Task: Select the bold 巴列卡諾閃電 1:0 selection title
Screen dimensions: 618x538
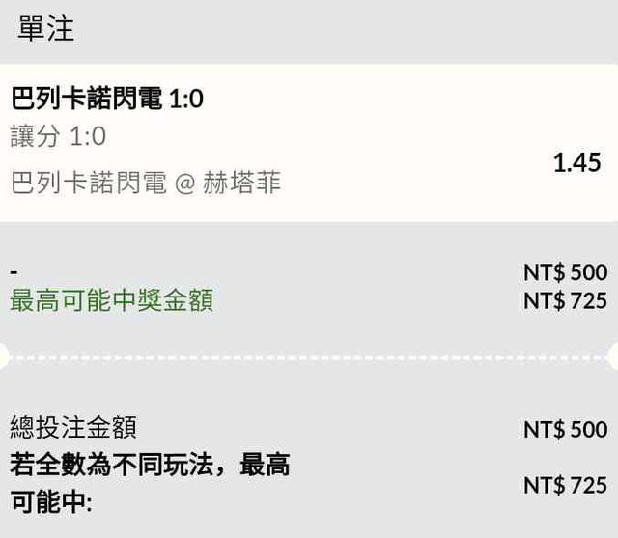Action: 107,99
